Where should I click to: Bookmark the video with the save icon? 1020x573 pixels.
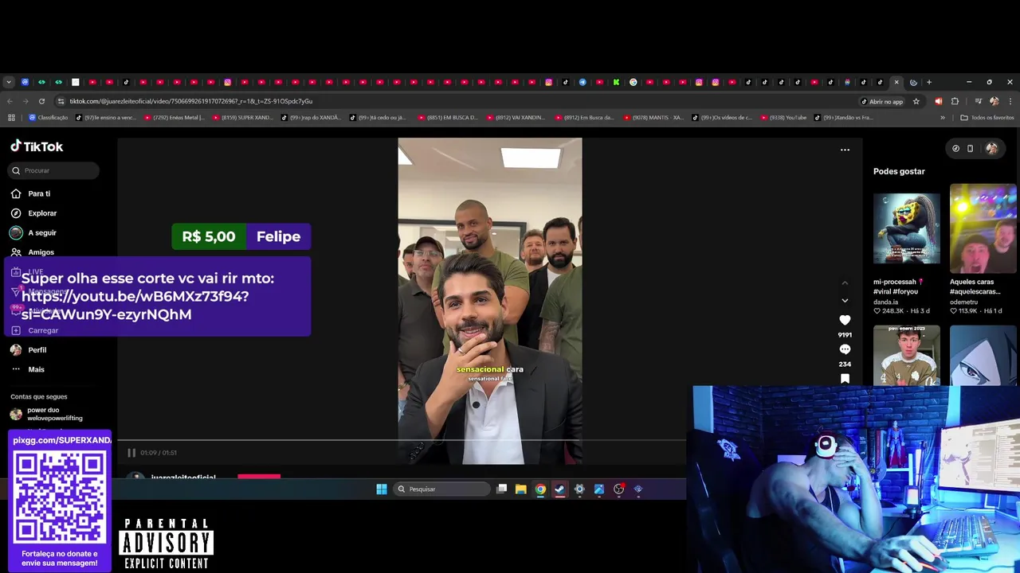tap(845, 379)
